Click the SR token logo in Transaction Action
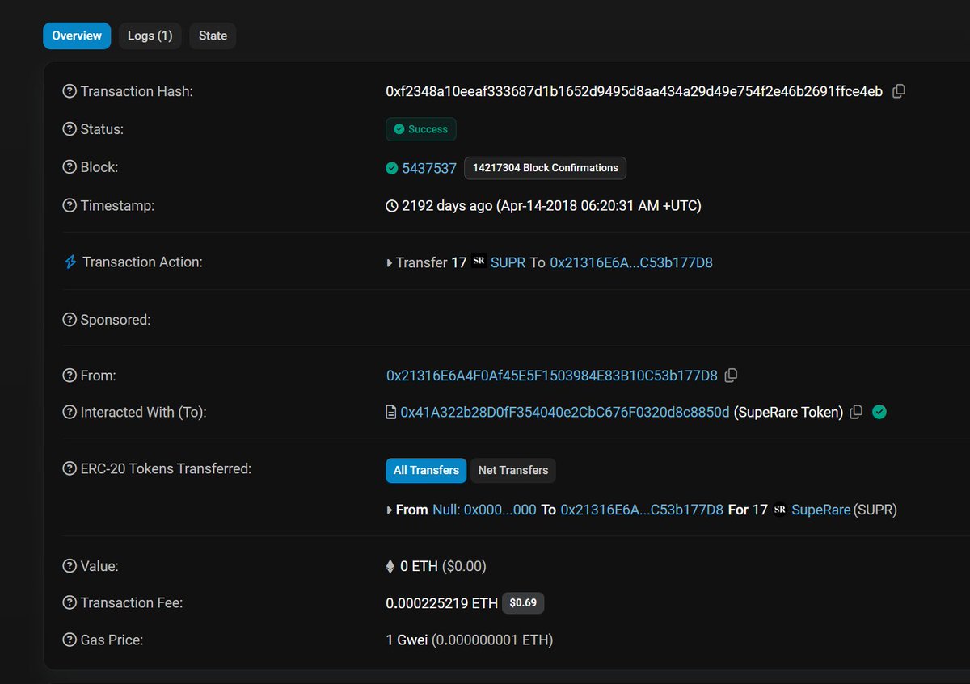Viewport: 970px width, 684px height. point(479,262)
